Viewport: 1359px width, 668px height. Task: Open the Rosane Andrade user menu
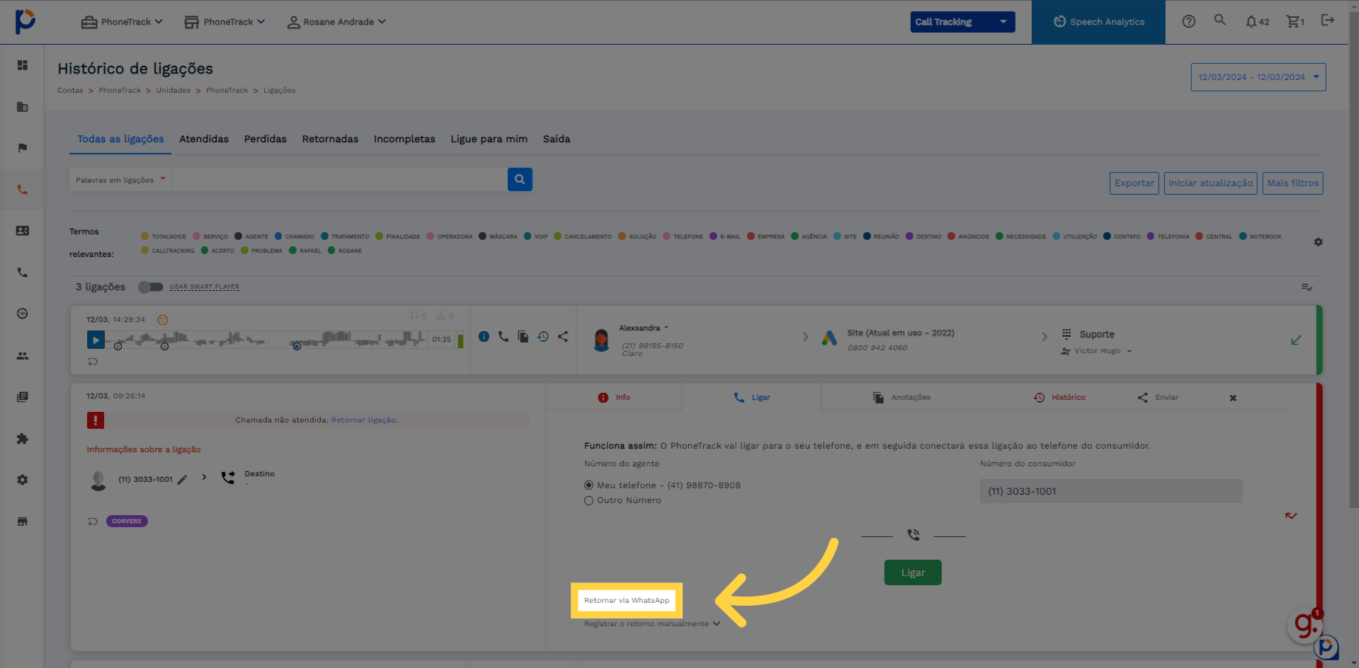pos(336,22)
